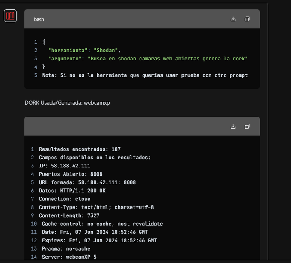Click the 'Server: webcamXP 5' line
The width and height of the screenshot is (291, 263).
click(x=69, y=257)
